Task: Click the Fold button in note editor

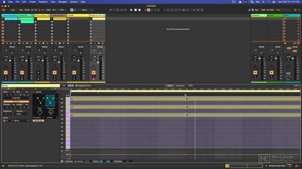Action: pyautogui.click(x=64, y=85)
